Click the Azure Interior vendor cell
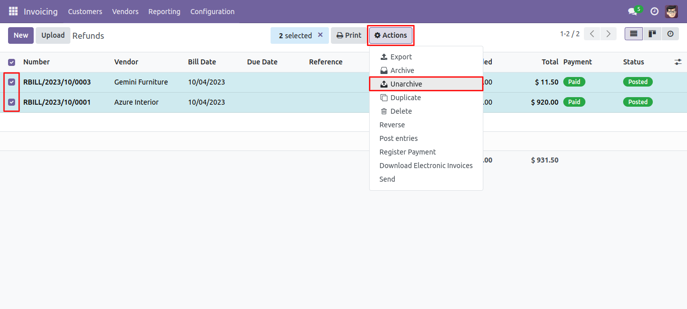This screenshot has height=309, width=687. pos(136,102)
